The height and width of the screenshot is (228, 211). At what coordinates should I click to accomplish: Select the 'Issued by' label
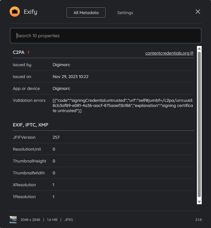(22, 65)
